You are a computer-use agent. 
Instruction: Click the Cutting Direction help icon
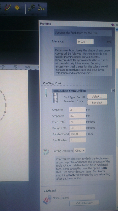point(45,151)
